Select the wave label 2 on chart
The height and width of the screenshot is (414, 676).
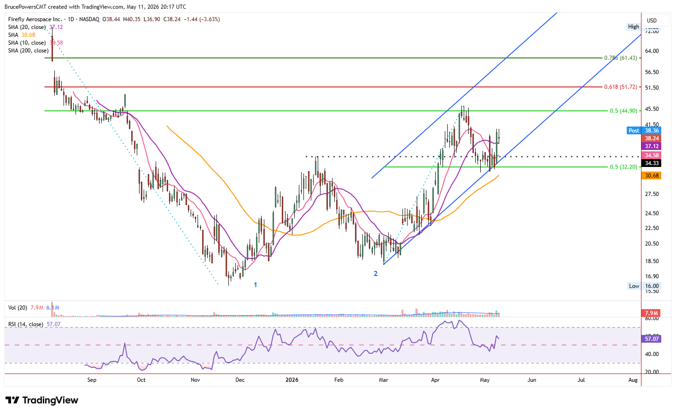376,274
